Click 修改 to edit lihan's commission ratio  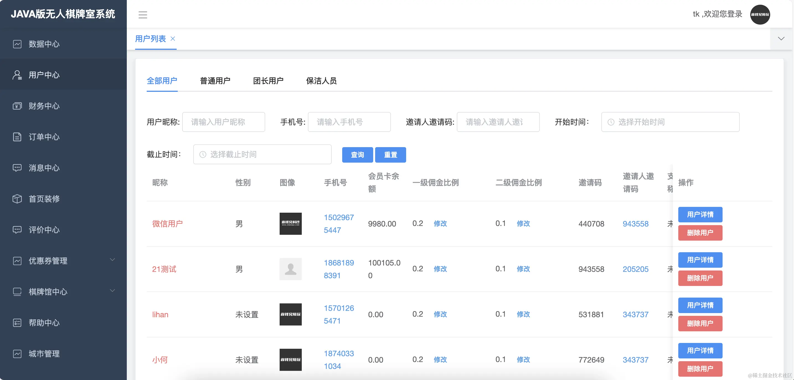point(440,314)
